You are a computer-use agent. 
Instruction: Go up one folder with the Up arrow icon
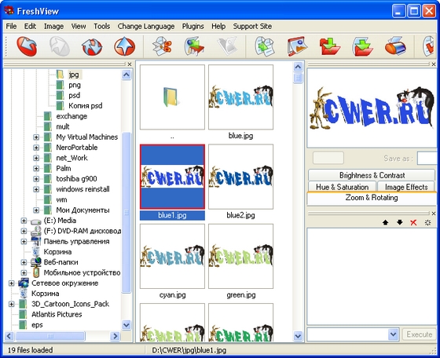125,46
